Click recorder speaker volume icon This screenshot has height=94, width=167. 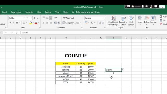pyautogui.click(x=147, y=6)
